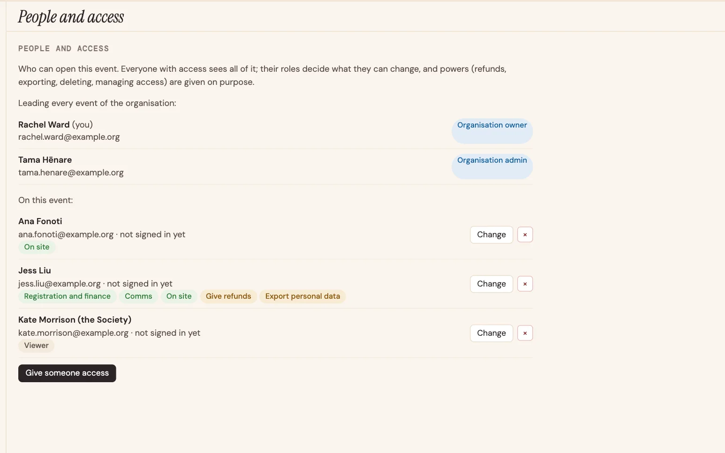This screenshot has height=453, width=725.
Task: Select the name Kate Morrison (the Society)
Action: tap(75, 320)
